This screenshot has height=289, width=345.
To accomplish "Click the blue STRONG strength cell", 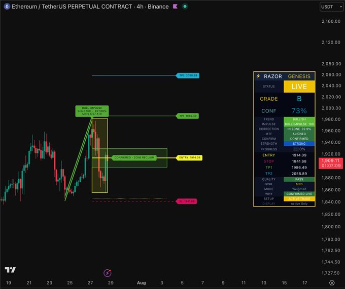I will 299,144.
